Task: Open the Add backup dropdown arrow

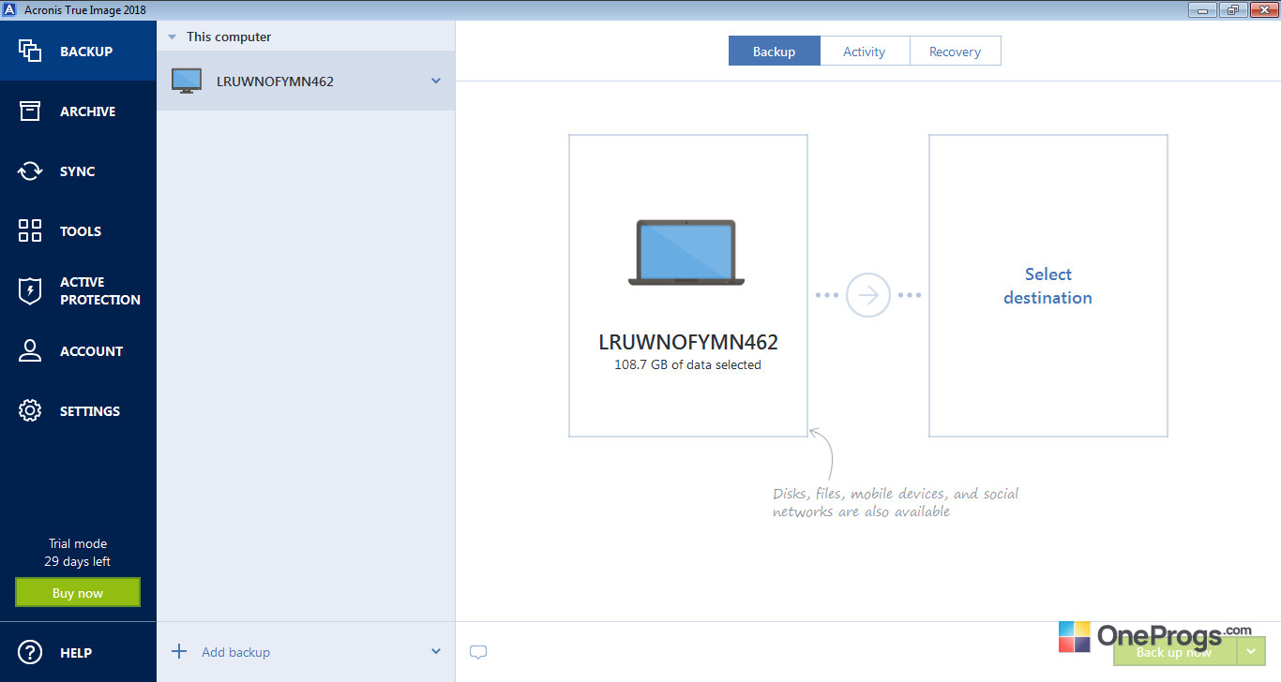Action: pyautogui.click(x=436, y=651)
